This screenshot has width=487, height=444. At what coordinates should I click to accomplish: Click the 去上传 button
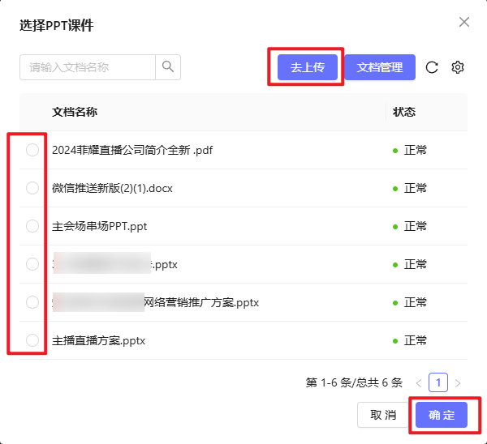click(x=308, y=67)
